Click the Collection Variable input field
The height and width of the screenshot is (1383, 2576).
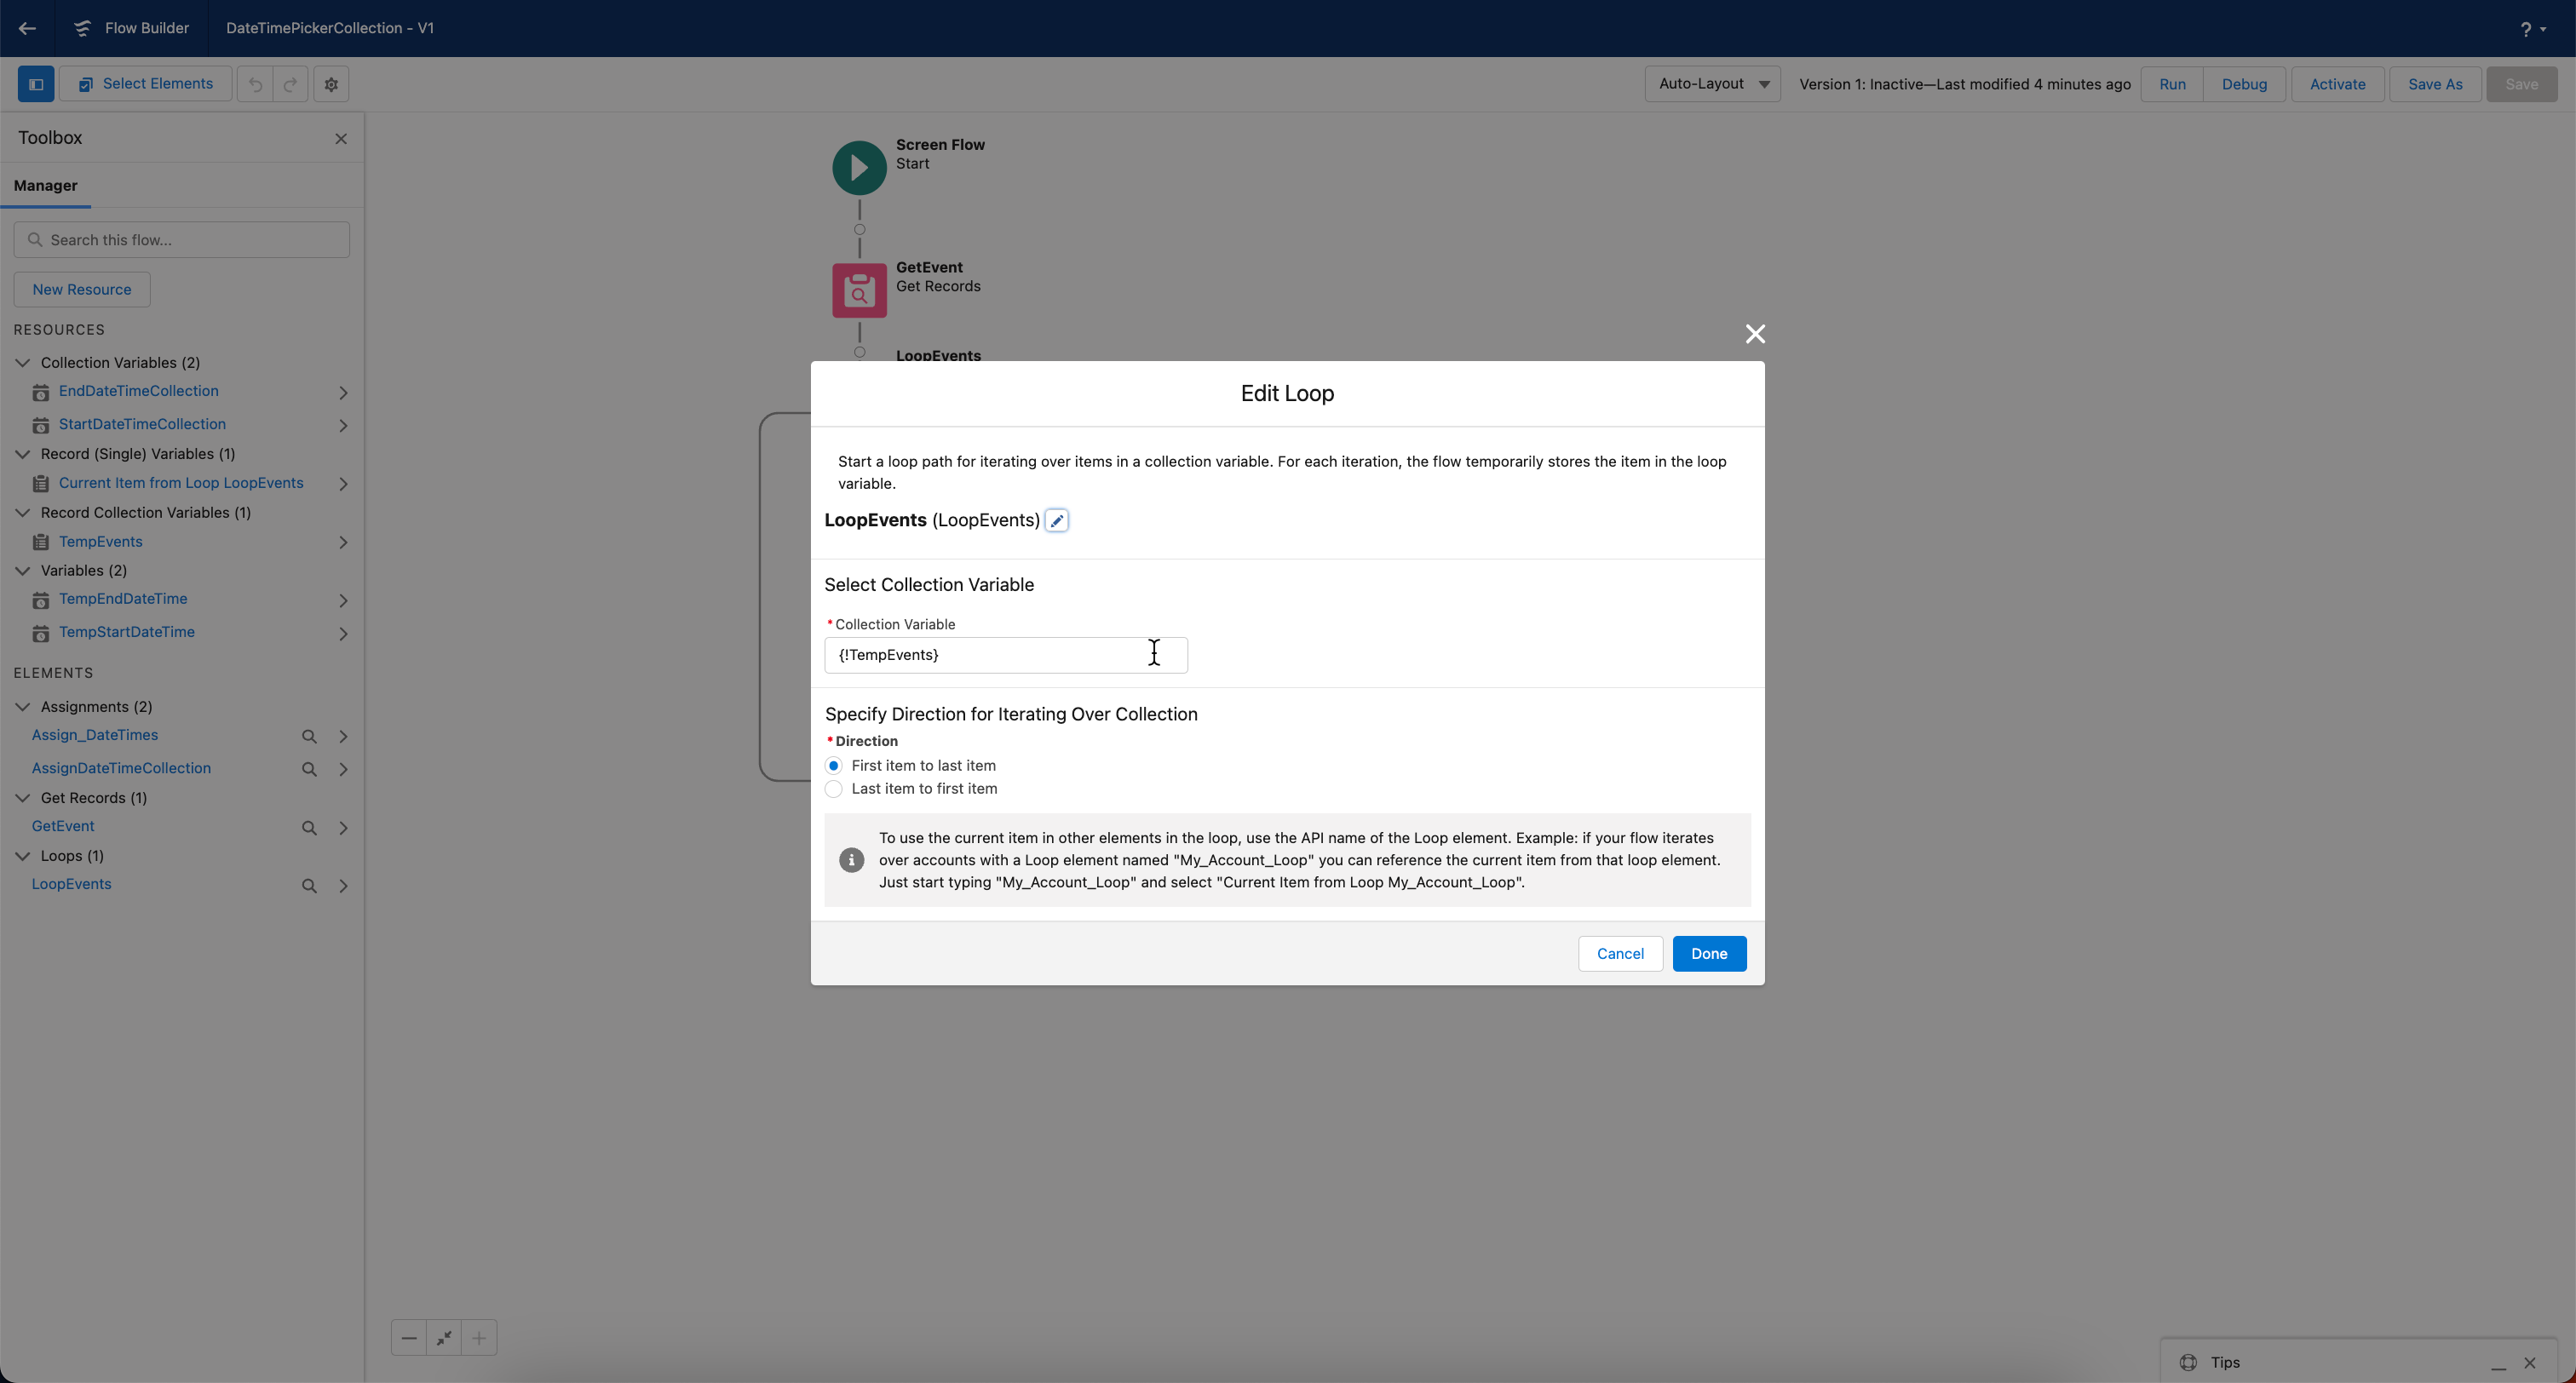point(1005,655)
